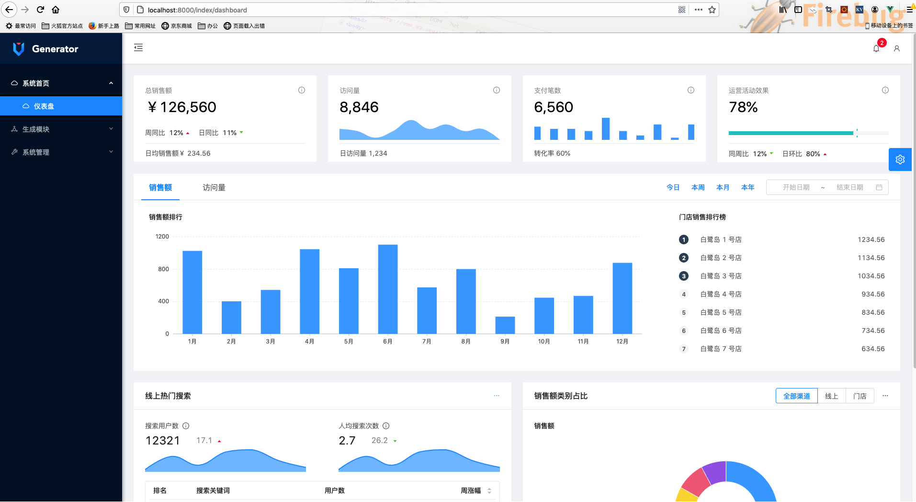Toggle the browser sidebar icon
Image resolution: width=916 pixels, height=502 pixels.
click(798, 10)
